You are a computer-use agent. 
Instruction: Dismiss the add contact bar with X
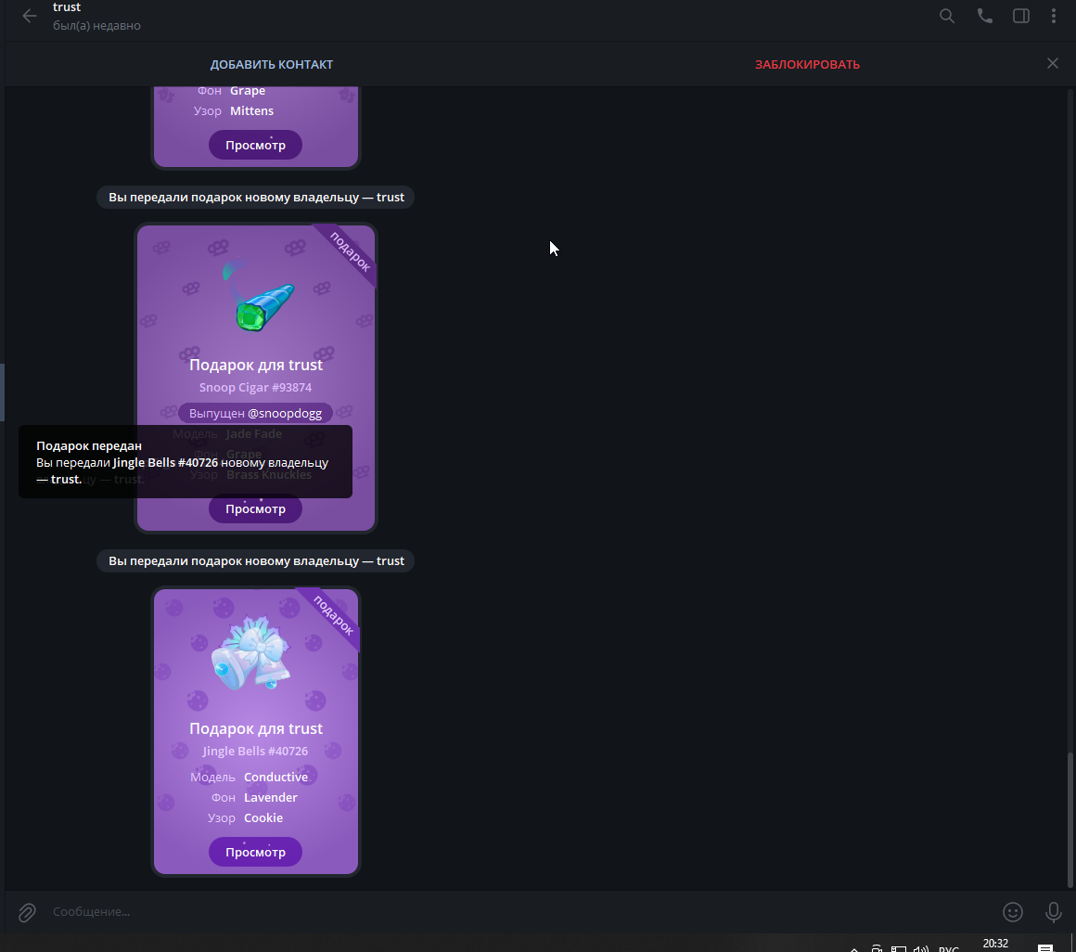pos(1052,63)
